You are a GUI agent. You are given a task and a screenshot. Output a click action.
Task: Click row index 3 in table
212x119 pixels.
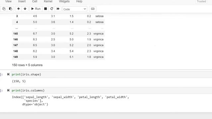pos(17,16)
